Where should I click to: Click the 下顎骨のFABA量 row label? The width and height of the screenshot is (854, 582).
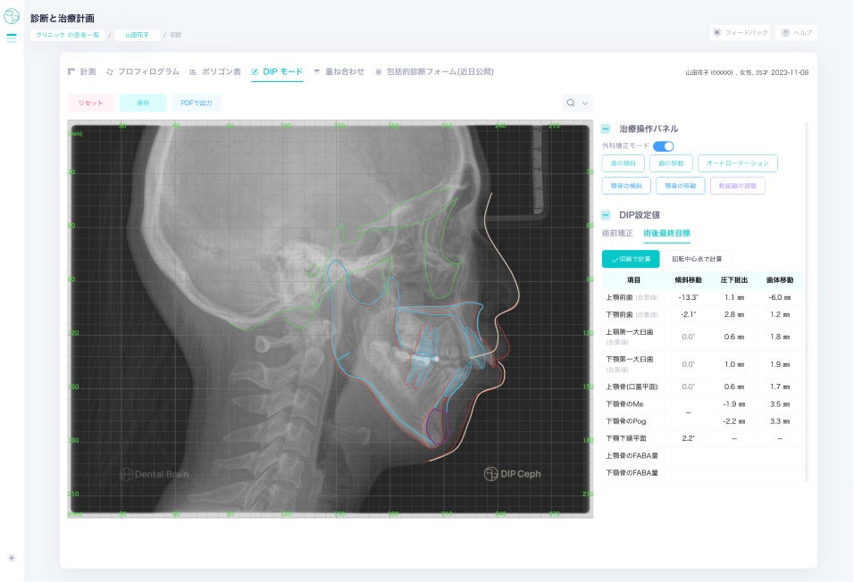(x=632, y=473)
